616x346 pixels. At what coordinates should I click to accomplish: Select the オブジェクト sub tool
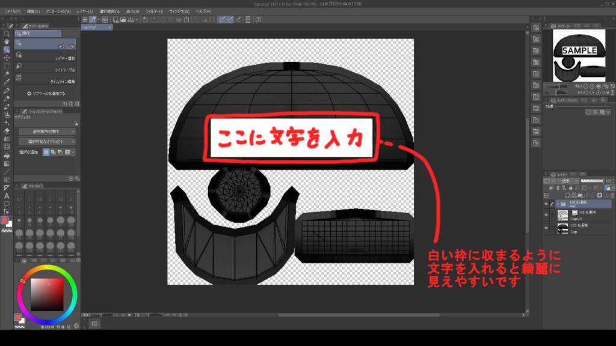click(45, 44)
